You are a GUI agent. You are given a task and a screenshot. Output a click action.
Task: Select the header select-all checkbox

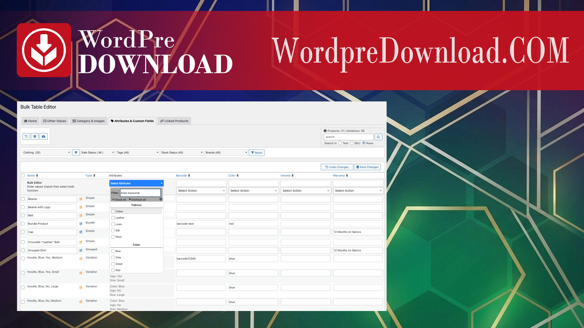(x=23, y=176)
